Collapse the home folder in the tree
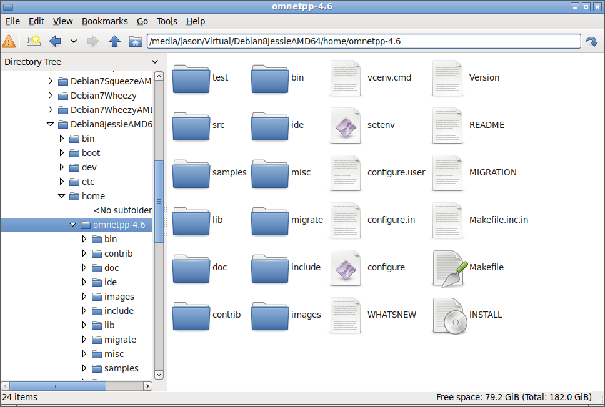Viewport: 605px width, 407px height. click(x=61, y=196)
